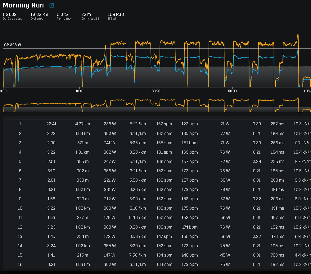Click lap 9 duration 1:58
Viewport: 311px width, 274px height.
click(52, 199)
